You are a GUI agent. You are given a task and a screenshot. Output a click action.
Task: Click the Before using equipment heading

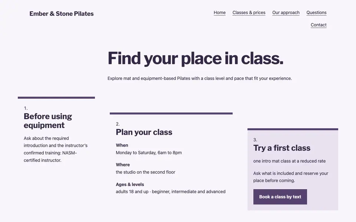point(48,121)
